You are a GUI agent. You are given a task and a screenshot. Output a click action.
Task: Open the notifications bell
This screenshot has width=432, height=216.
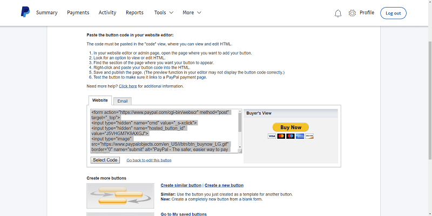(338, 13)
